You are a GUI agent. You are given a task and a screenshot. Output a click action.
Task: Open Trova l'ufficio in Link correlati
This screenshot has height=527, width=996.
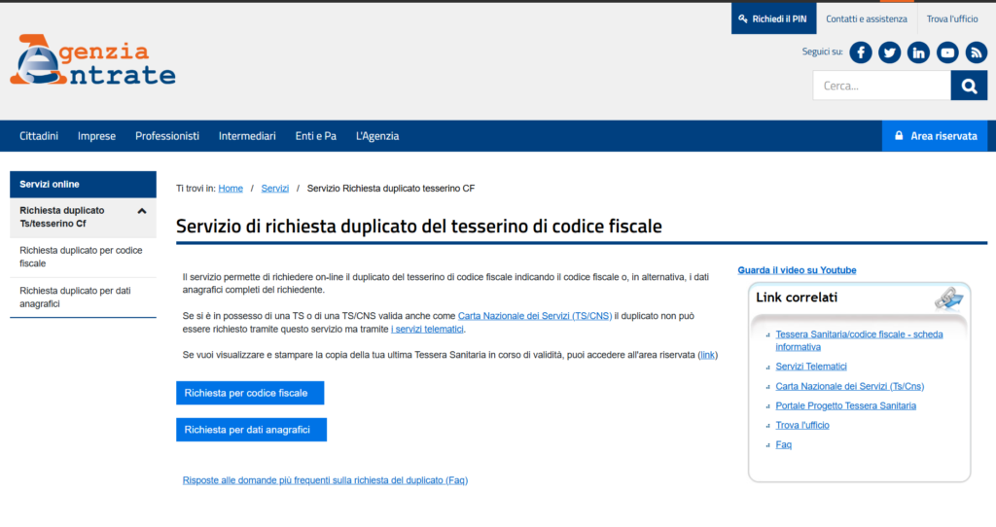point(802,426)
